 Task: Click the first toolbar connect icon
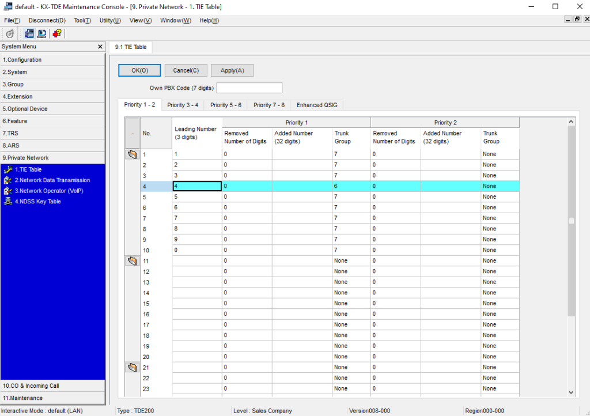[x=10, y=34]
